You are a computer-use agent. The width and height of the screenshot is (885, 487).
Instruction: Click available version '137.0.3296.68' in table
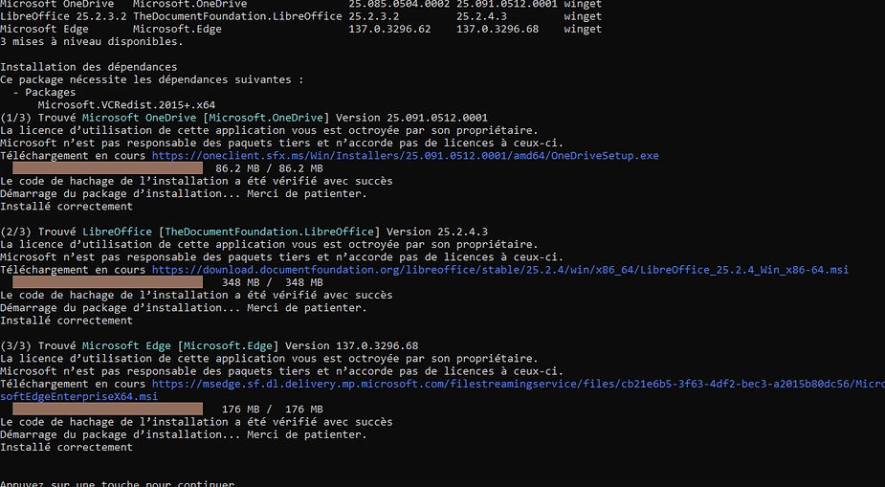[x=498, y=29]
